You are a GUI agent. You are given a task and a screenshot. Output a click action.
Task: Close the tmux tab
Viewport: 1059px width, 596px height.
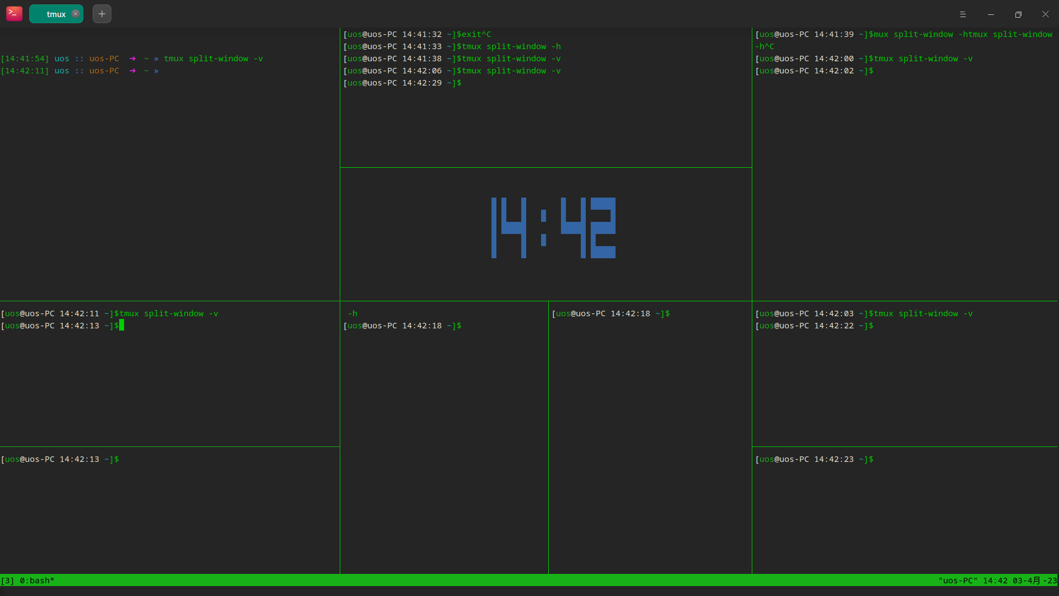point(76,14)
